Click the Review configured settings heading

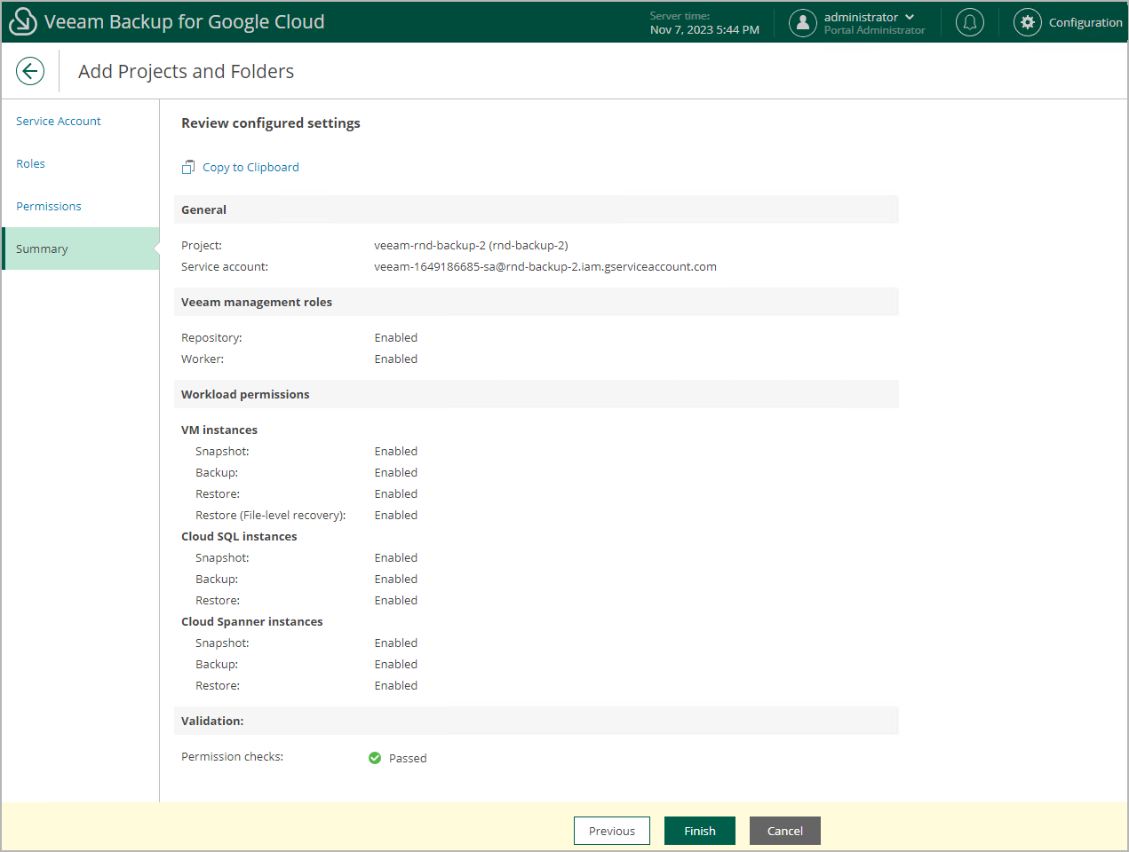click(x=271, y=122)
